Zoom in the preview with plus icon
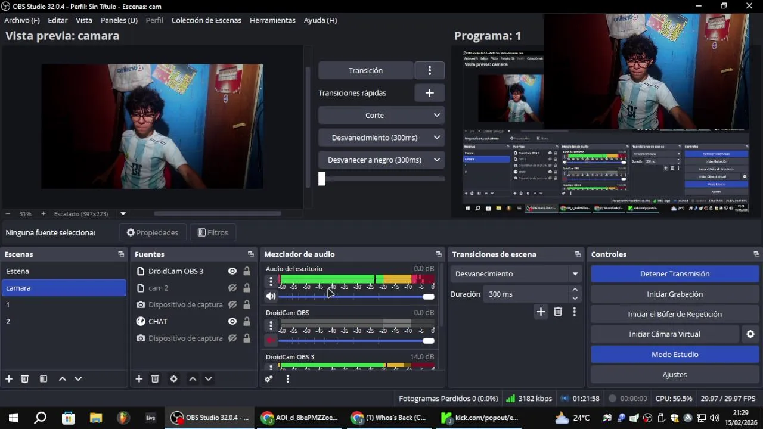This screenshot has width=763, height=429. click(43, 213)
